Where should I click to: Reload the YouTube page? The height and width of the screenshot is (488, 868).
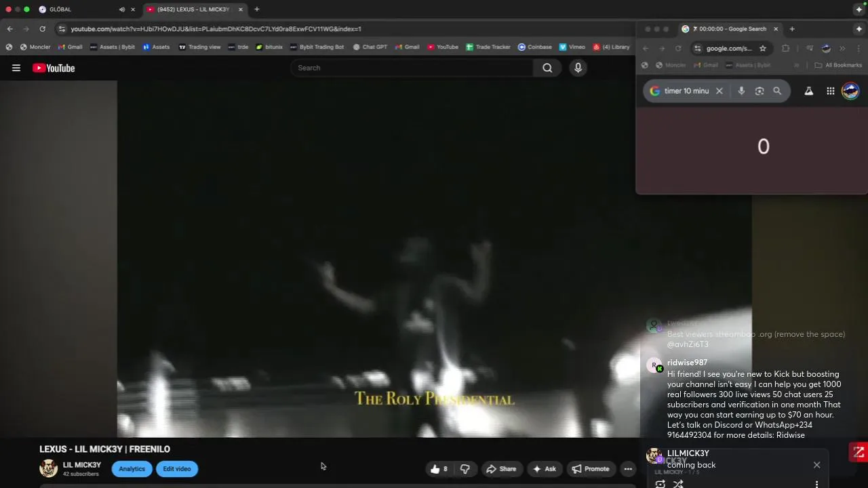42,29
